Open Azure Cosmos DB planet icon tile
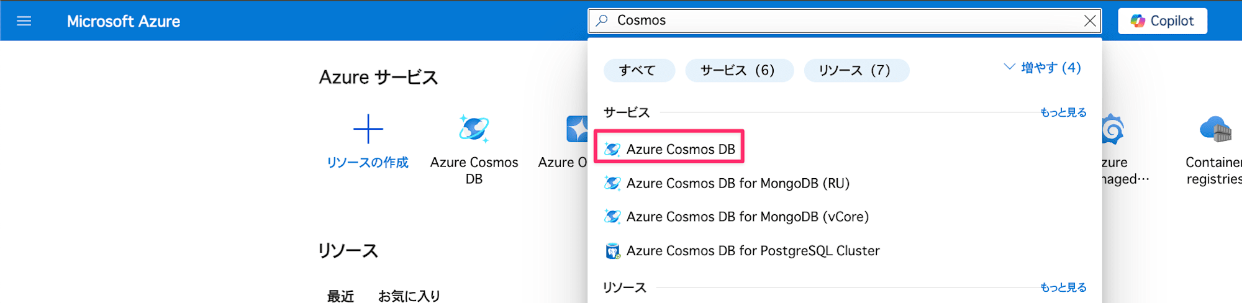This screenshot has width=1242, height=303. (474, 129)
